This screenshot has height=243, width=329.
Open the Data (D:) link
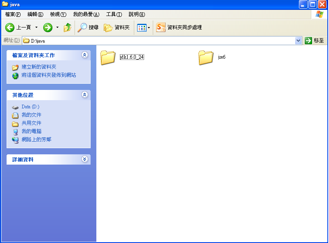30,107
